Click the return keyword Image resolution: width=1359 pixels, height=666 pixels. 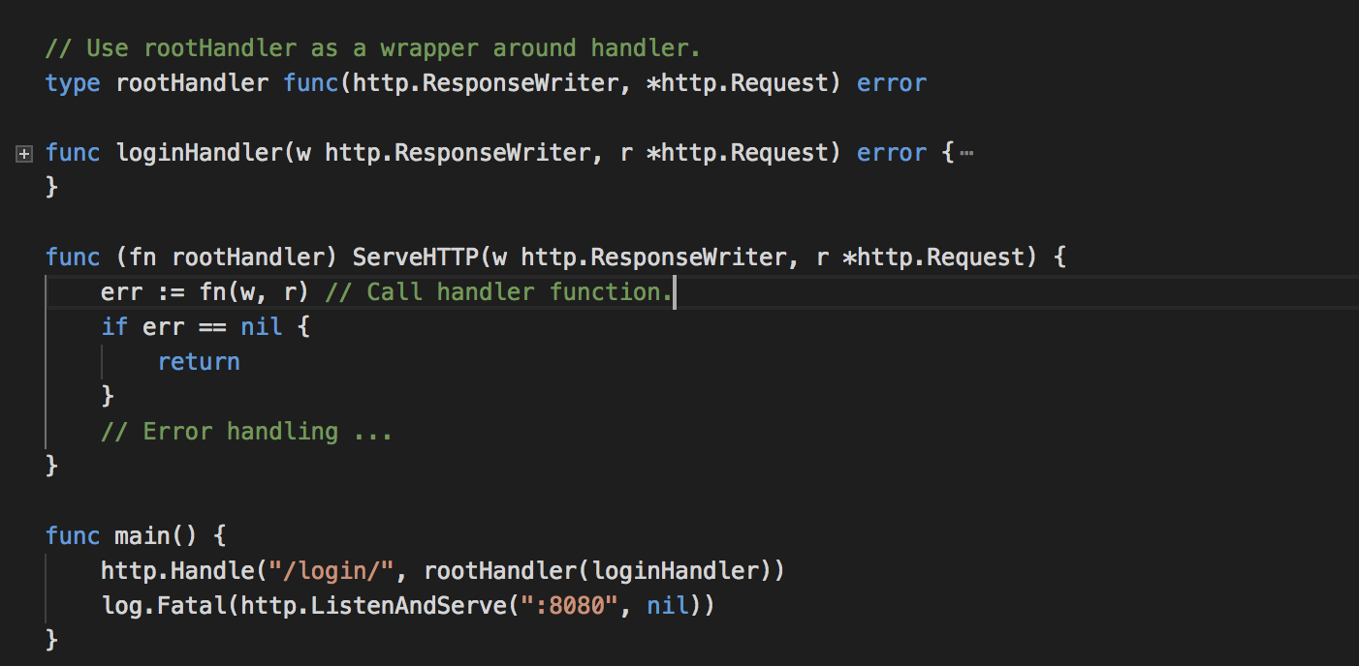[x=199, y=362]
